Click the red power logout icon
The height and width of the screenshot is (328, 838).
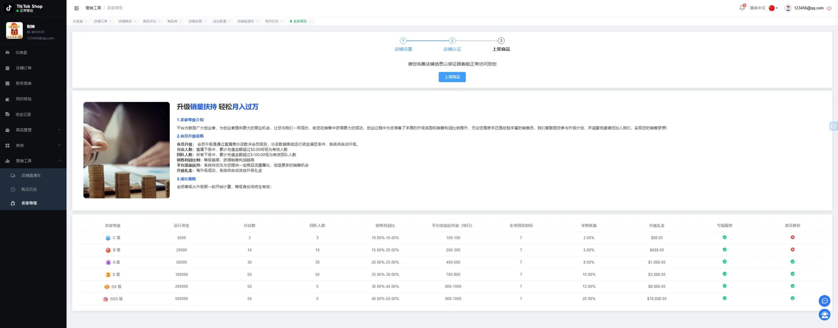[829, 8]
